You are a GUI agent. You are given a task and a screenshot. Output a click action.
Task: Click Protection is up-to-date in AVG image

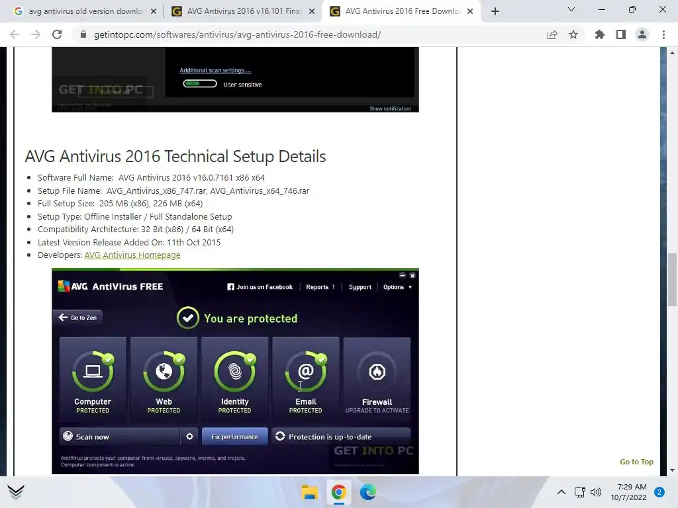341,437
